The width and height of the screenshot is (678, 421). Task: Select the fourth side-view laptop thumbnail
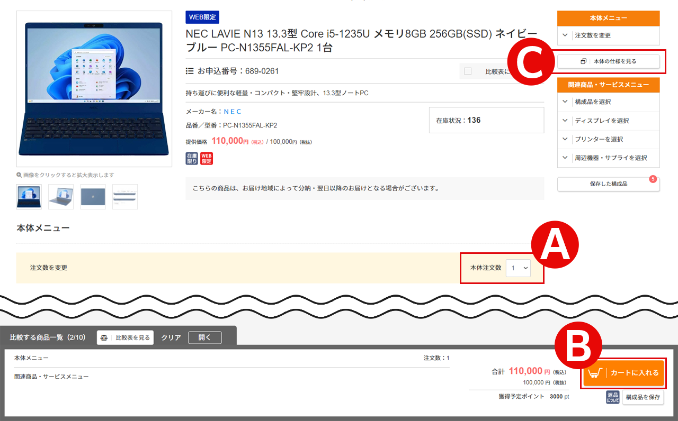tap(125, 197)
